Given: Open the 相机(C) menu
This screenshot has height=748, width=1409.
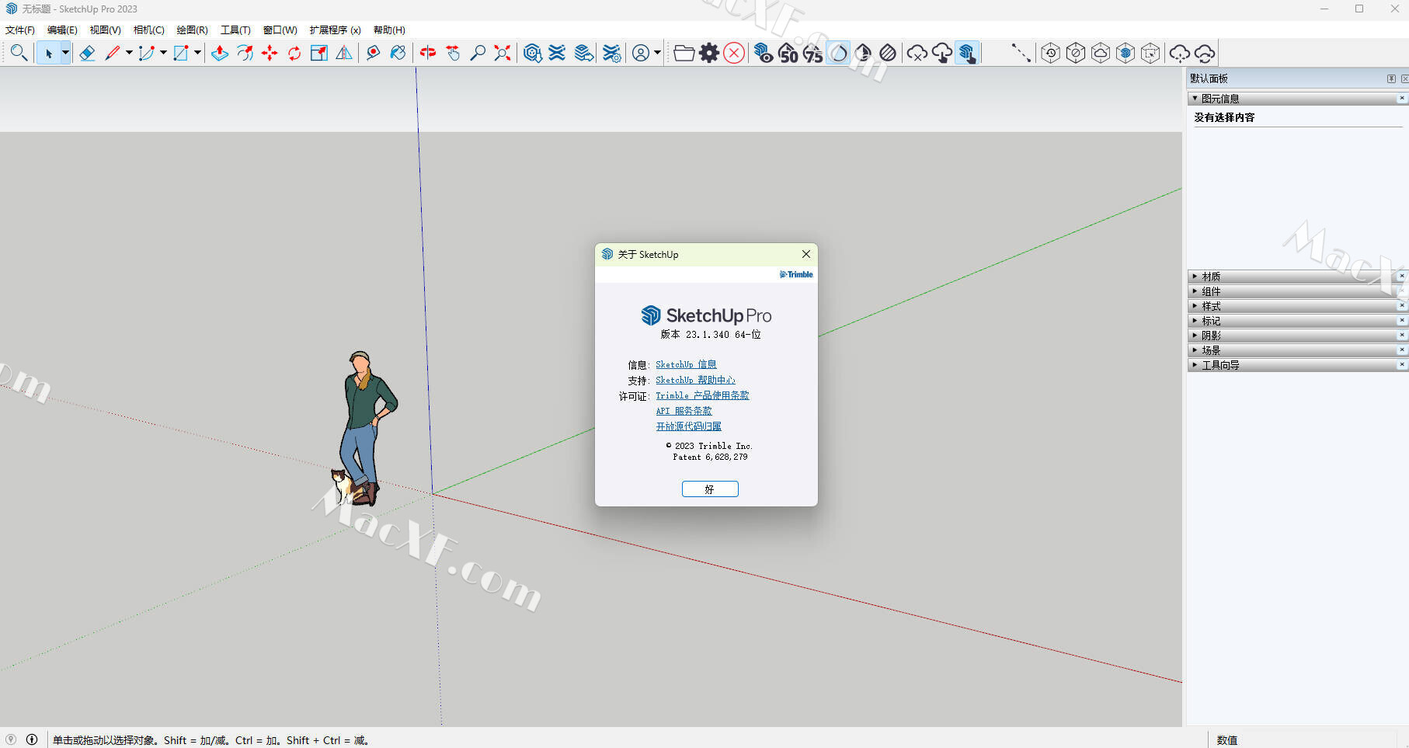Looking at the screenshot, I should [149, 30].
